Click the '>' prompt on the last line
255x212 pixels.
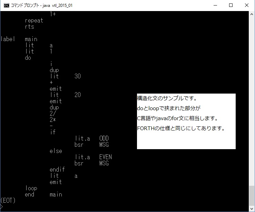[2, 206]
